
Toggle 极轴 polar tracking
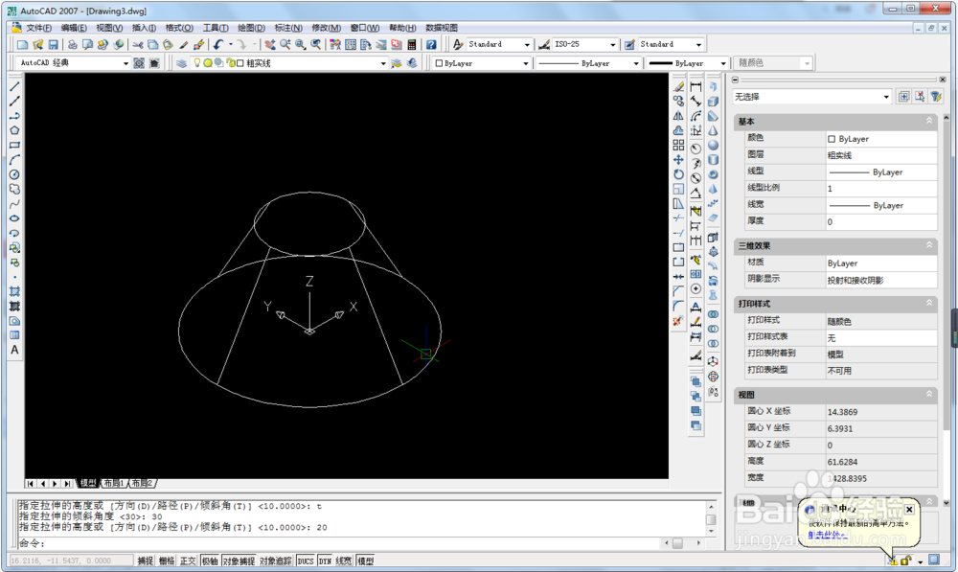click(x=210, y=561)
